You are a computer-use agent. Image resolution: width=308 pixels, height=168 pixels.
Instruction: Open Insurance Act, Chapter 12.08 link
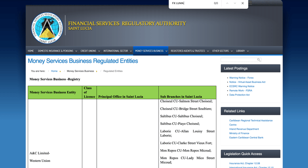[x=244, y=163]
